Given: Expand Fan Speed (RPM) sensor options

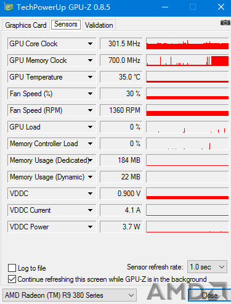Looking at the screenshot, I should click(90, 110).
